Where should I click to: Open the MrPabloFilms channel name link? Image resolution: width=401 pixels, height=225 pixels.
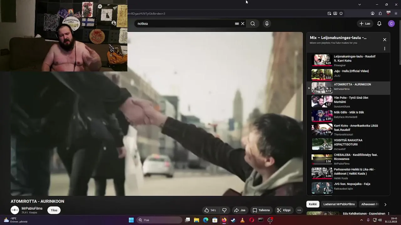32,208
